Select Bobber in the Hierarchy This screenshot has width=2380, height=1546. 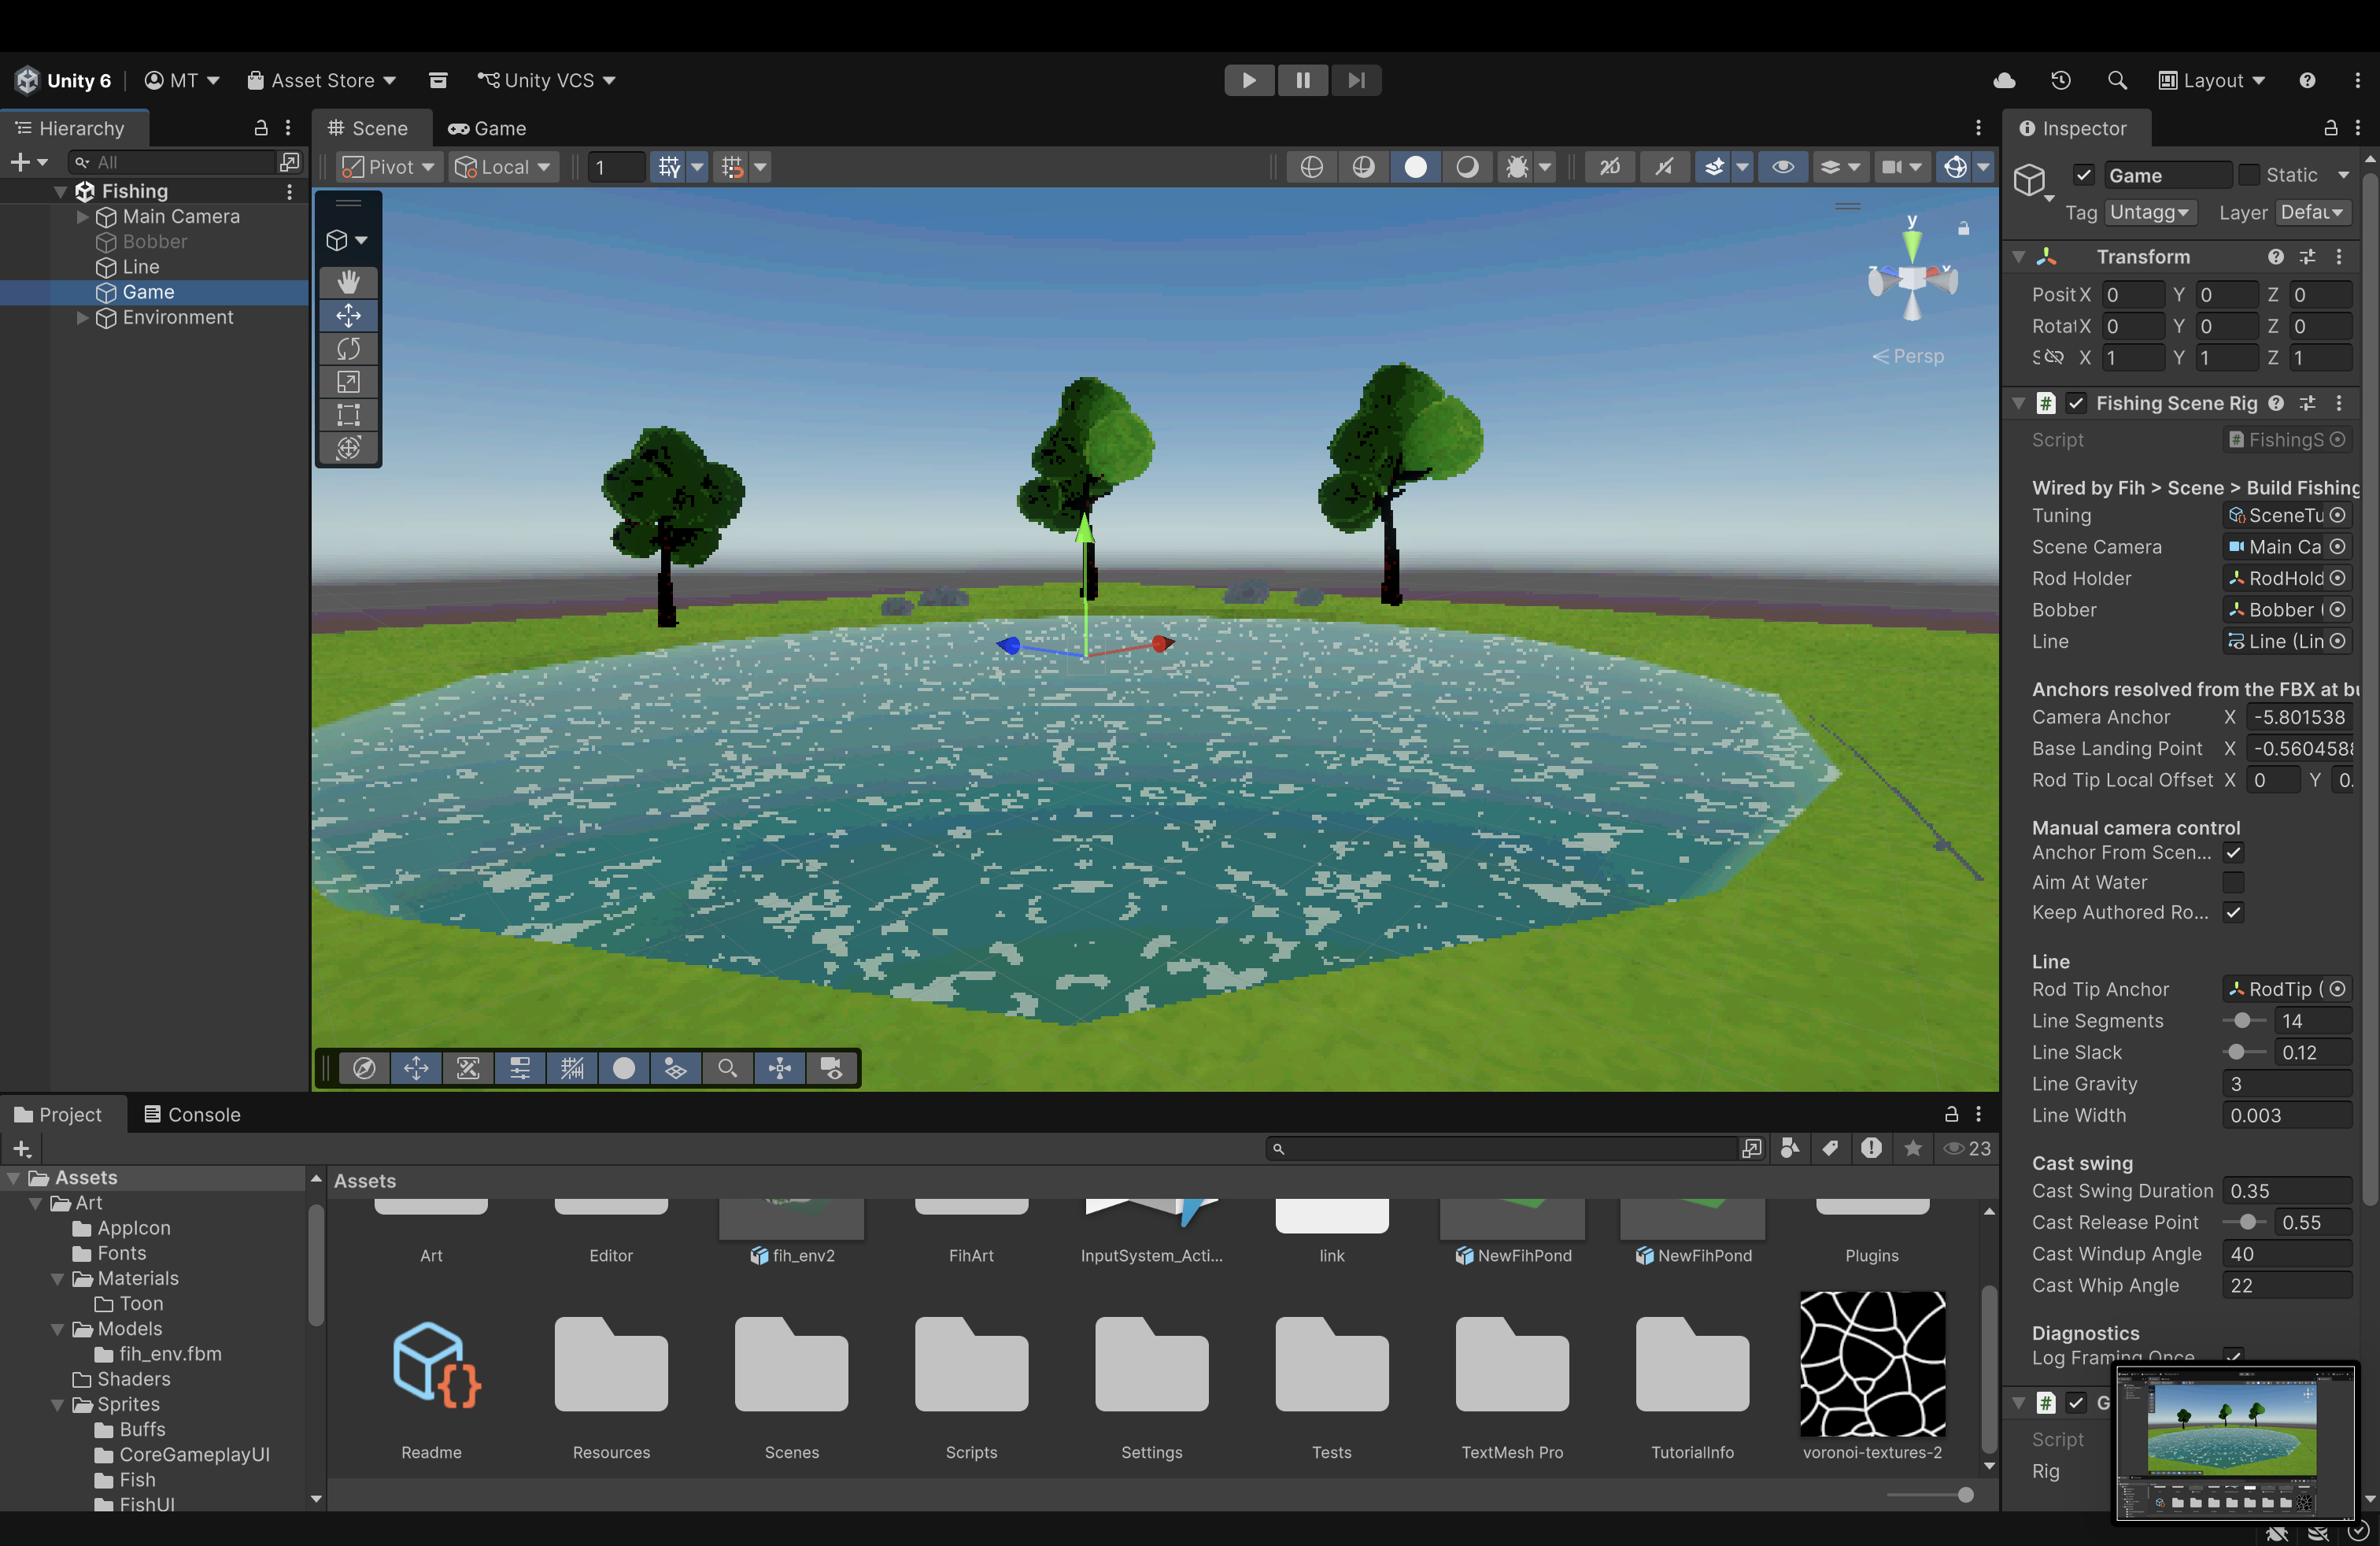click(154, 242)
